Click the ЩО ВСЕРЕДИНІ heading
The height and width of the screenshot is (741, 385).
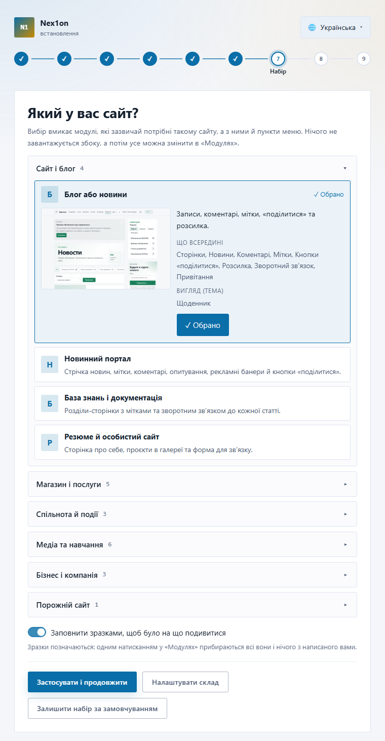(200, 242)
